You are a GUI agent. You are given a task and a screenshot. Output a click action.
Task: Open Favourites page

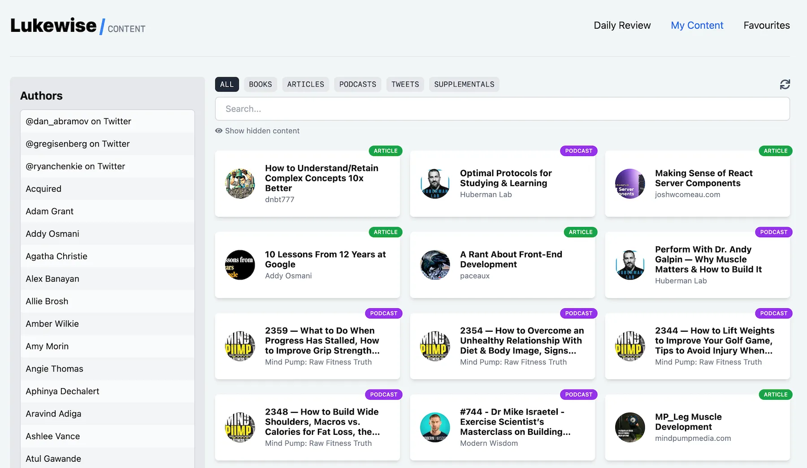pos(767,26)
